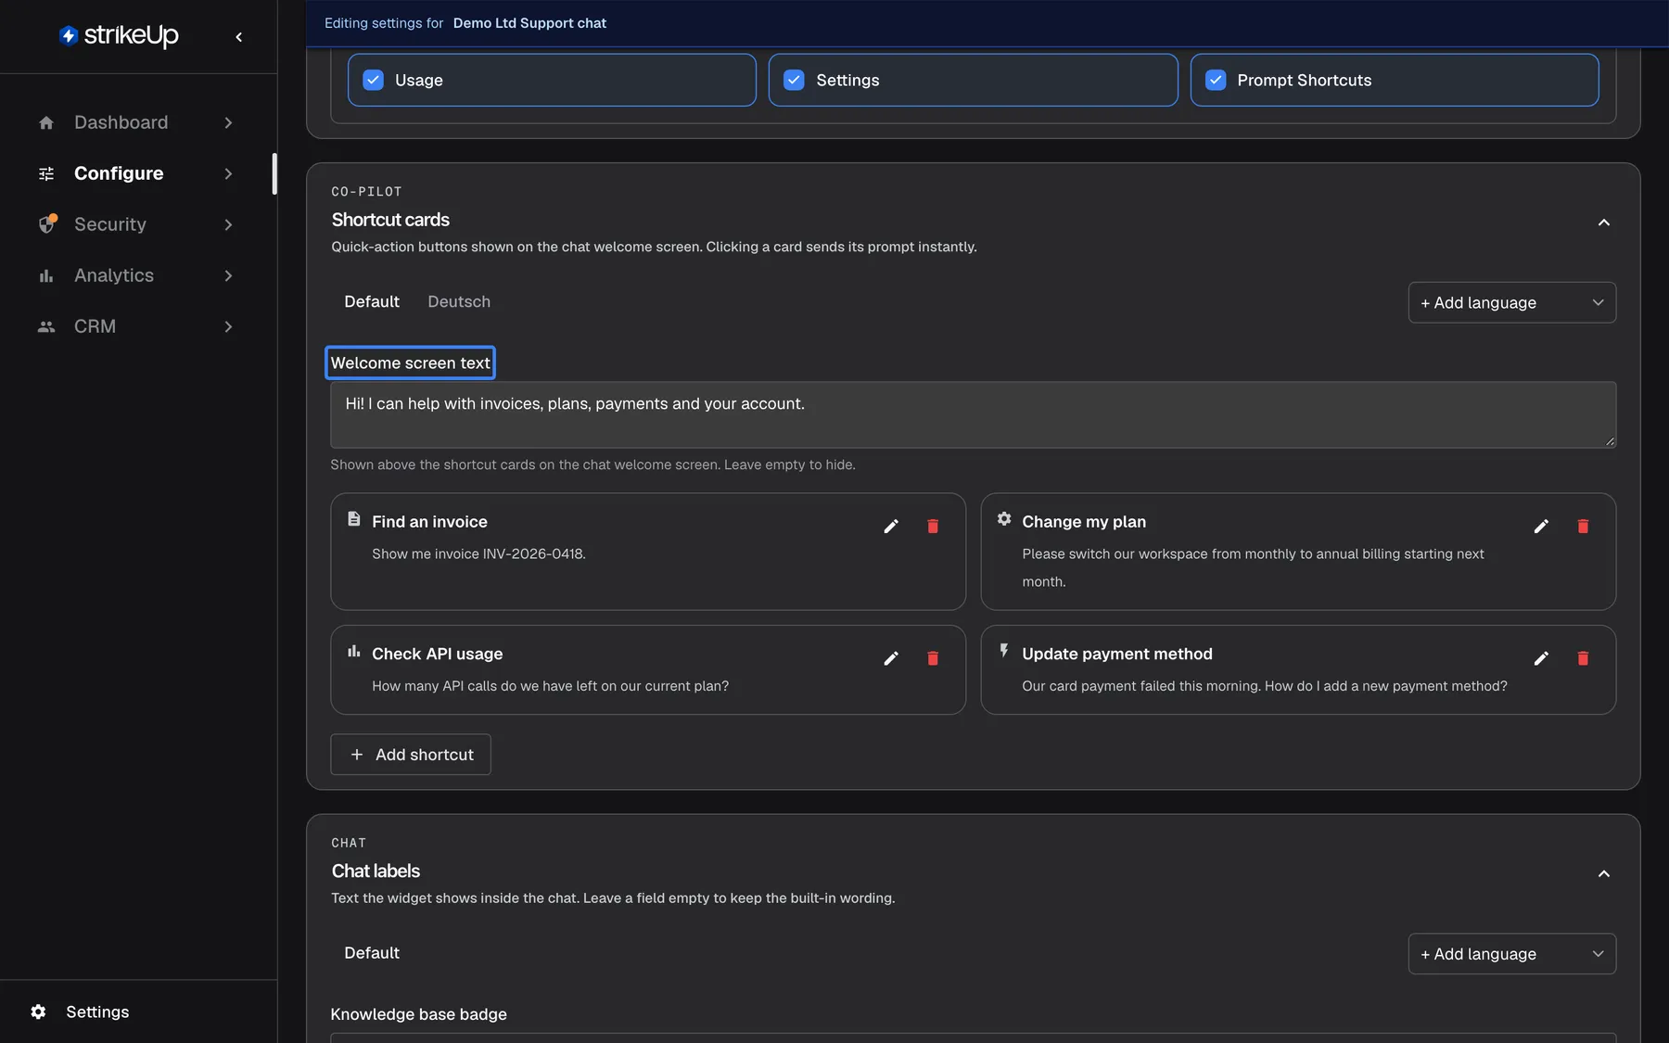Select the Default tab in Chat labels

coord(371,953)
